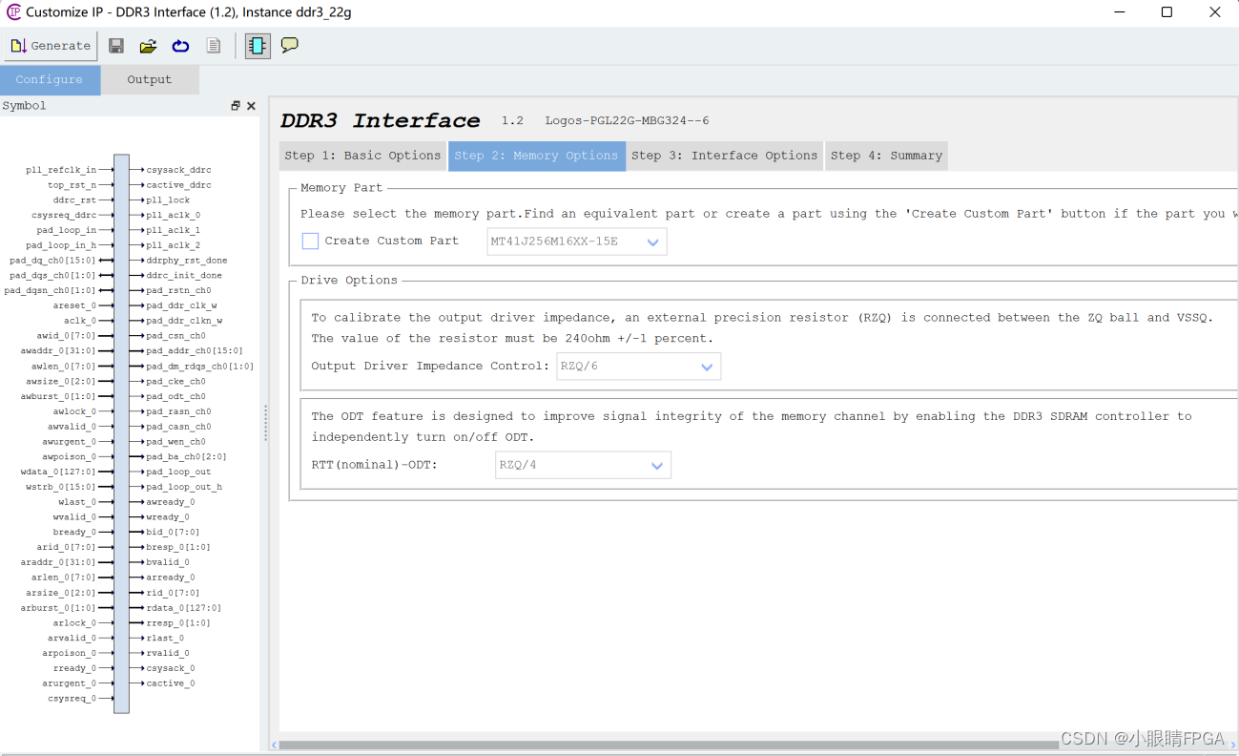Click the pad_addr_ch0[15:0] output port label
Viewport: 1239px width, 756px height.
pos(195,351)
